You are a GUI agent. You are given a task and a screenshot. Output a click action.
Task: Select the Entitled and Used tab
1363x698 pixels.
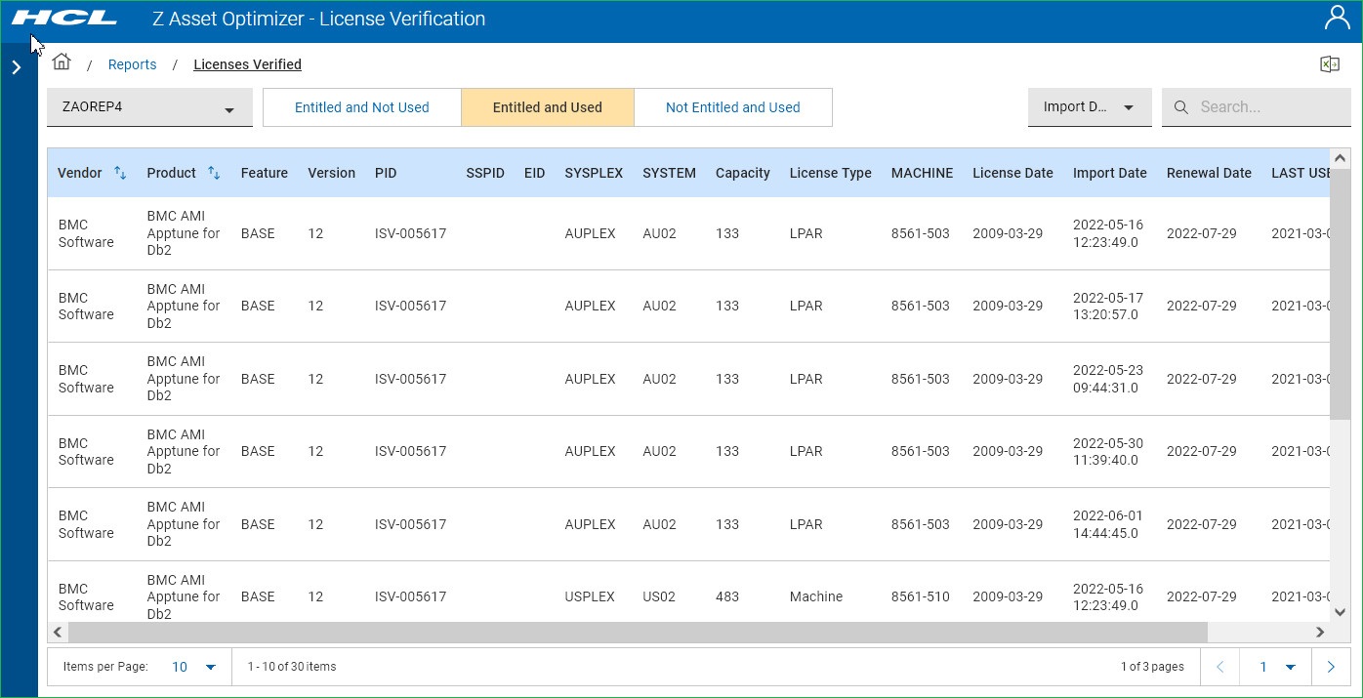click(547, 107)
